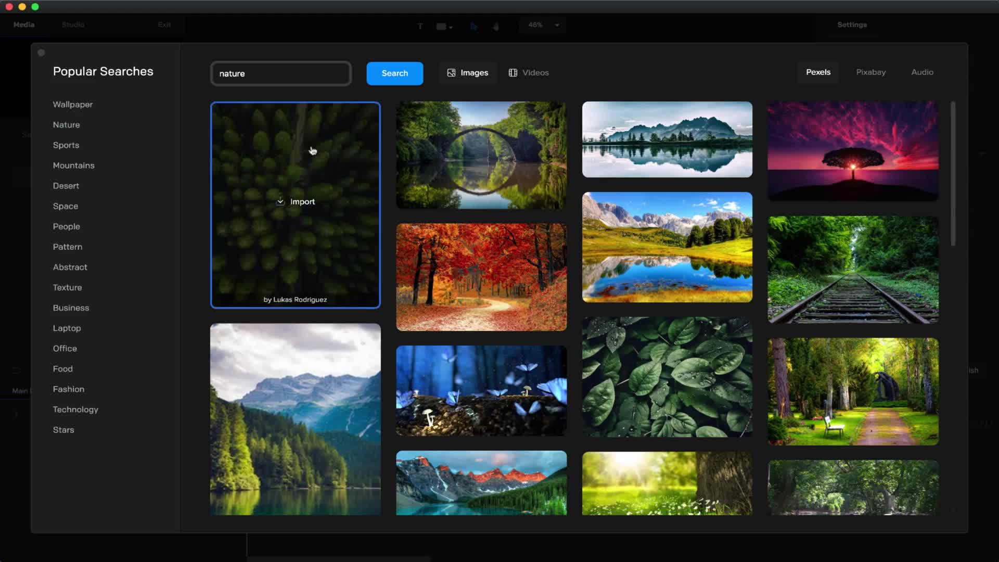Select the Text tool icon

[420, 26]
